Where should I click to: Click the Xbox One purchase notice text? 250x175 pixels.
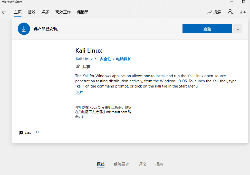104,112
